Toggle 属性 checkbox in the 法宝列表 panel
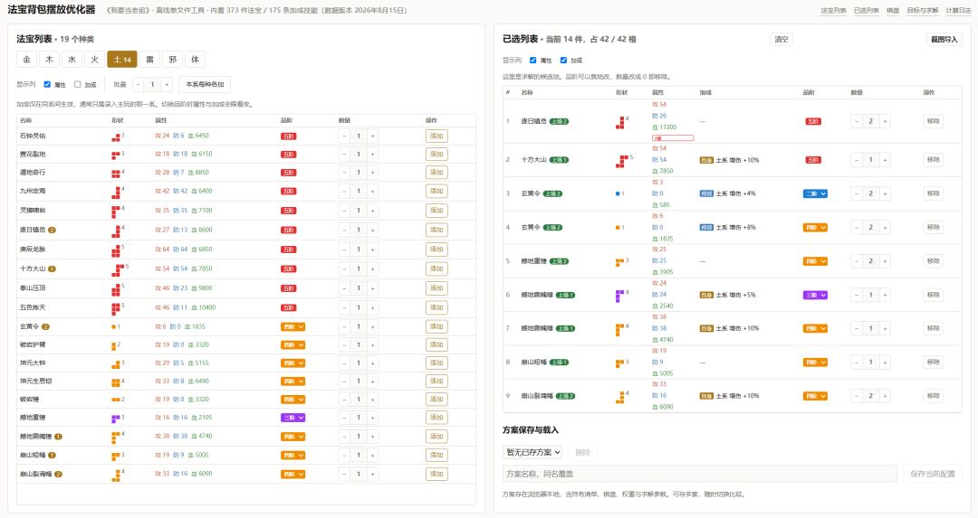Screen dimensions: 978x518 (47, 84)
